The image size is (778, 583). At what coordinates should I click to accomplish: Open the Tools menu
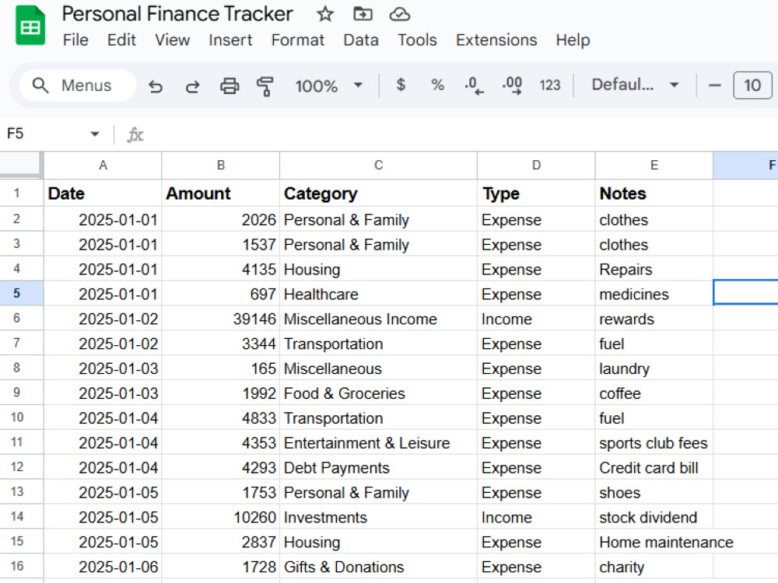coord(417,40)
